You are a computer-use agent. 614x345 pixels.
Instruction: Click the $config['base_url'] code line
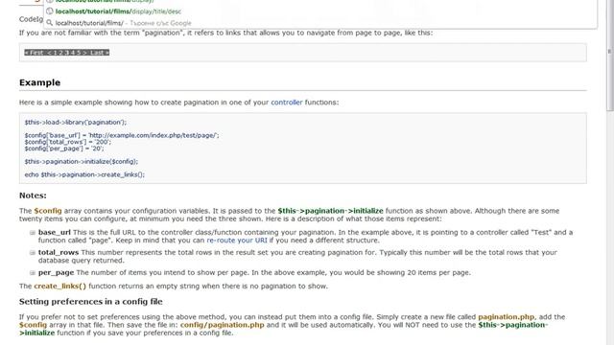click(x=122, y=135)
